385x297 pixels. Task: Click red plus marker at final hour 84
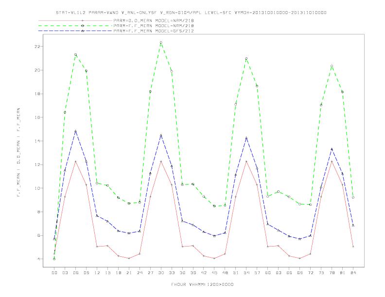(x=353, y=247)
